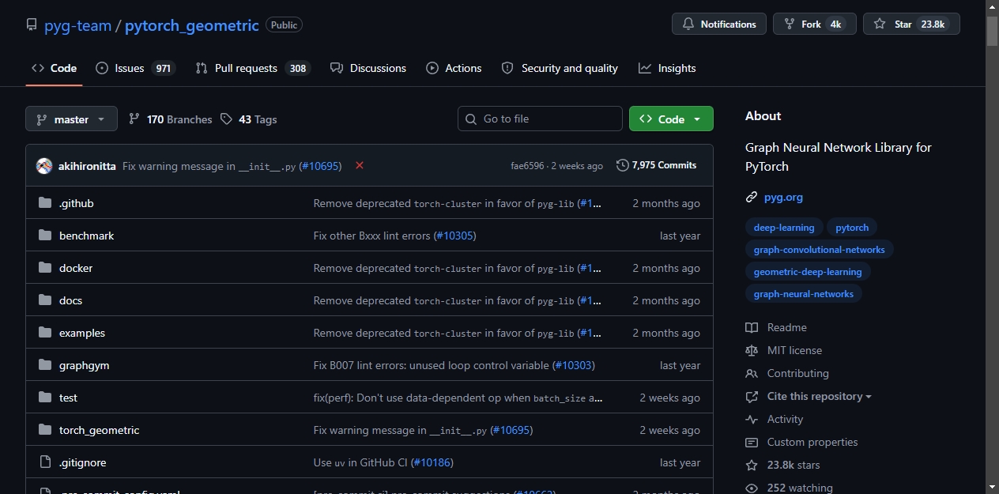Click the benchmark folder icon

45,236
